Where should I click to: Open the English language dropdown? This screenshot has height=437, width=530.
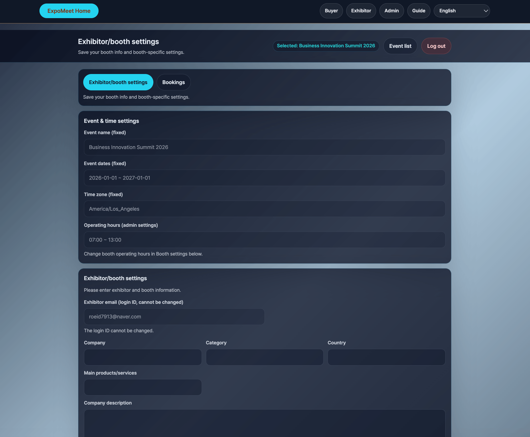(462, 11)
